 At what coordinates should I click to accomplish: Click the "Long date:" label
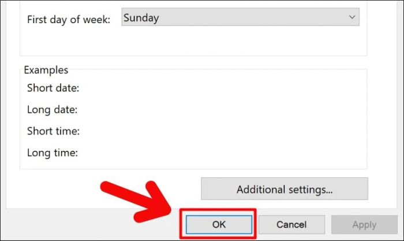click(x=53, y=110)
